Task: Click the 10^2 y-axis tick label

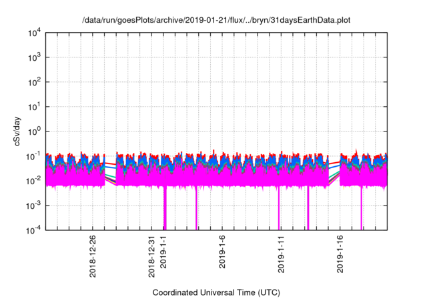Action: (35, 82)
